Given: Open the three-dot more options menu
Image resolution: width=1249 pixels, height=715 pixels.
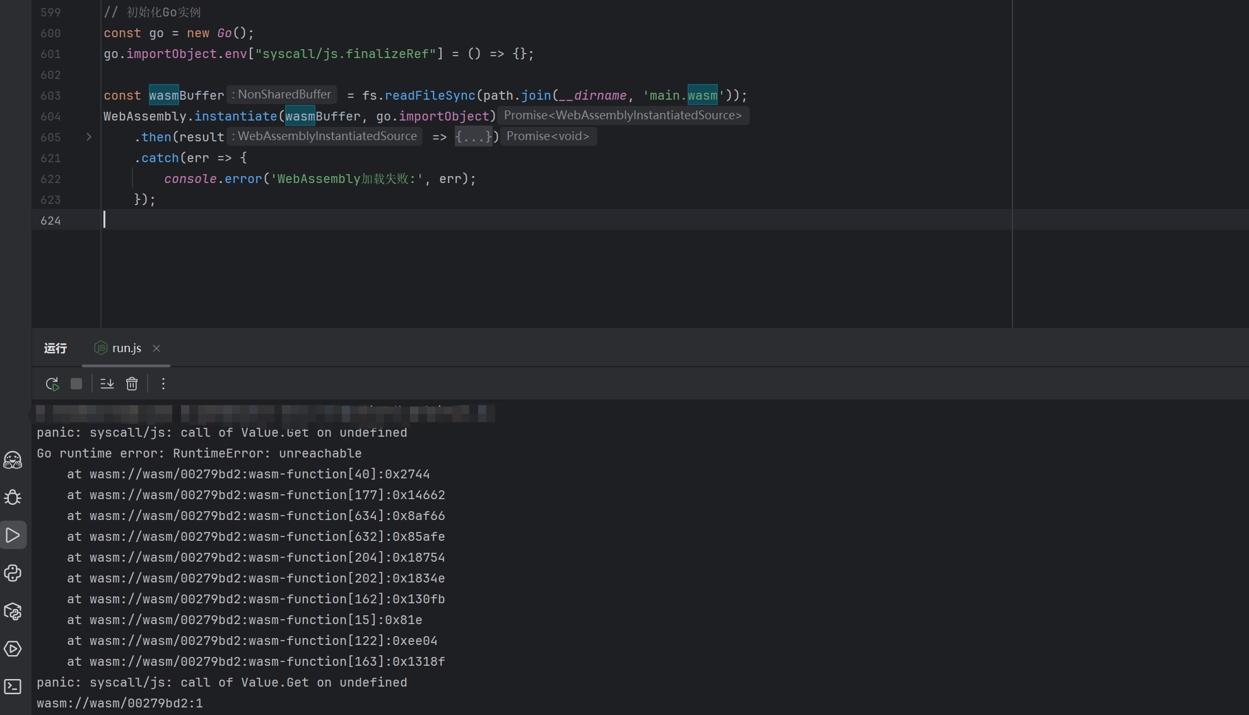Looking at the screenshot, I should (x=163, y=384).
